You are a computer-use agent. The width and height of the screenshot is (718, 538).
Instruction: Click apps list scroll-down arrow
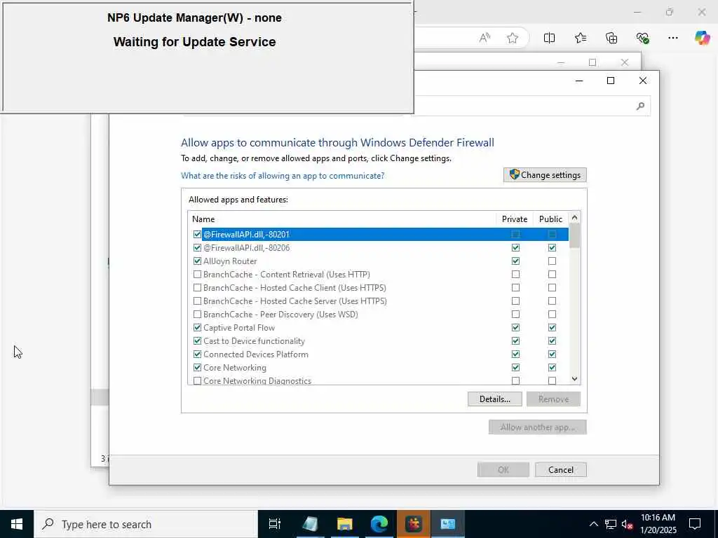[x=574, y=379]
